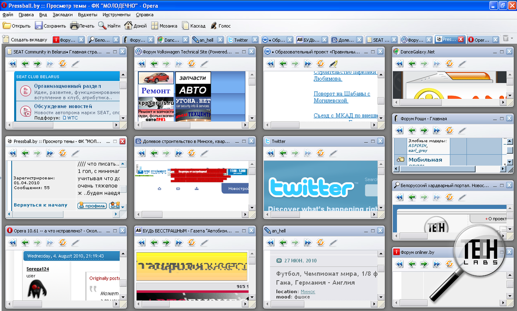Viewport: 517px width, 311px height.
Task: Activate the Голос voice button
Action: [x=221, y=25]
